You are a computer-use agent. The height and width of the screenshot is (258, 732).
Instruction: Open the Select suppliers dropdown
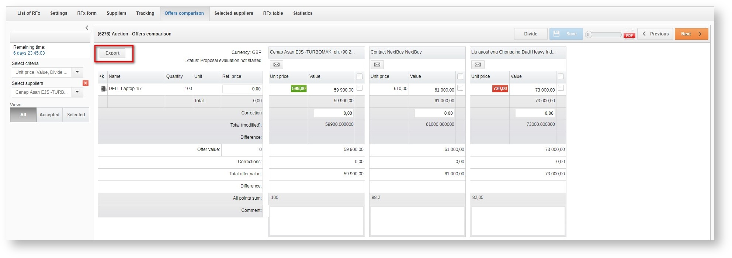coord(77,92)
